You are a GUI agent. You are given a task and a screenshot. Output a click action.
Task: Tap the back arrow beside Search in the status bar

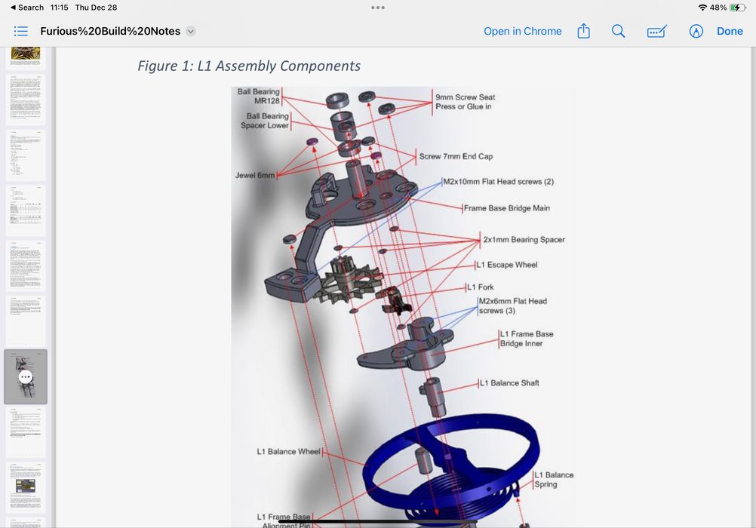13,8
